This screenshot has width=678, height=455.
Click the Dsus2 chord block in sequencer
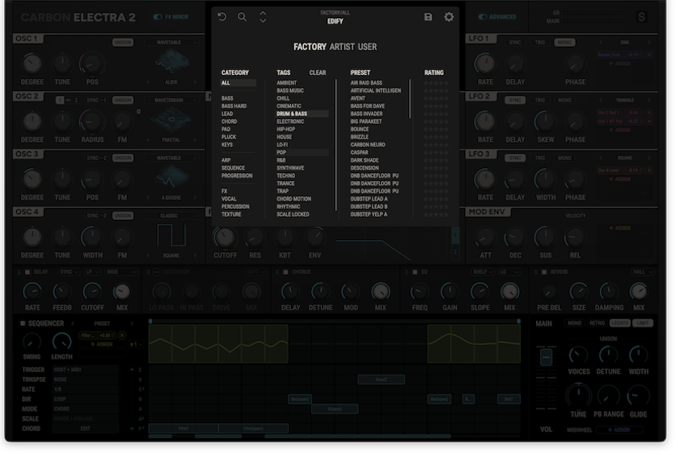coord(381,379)
